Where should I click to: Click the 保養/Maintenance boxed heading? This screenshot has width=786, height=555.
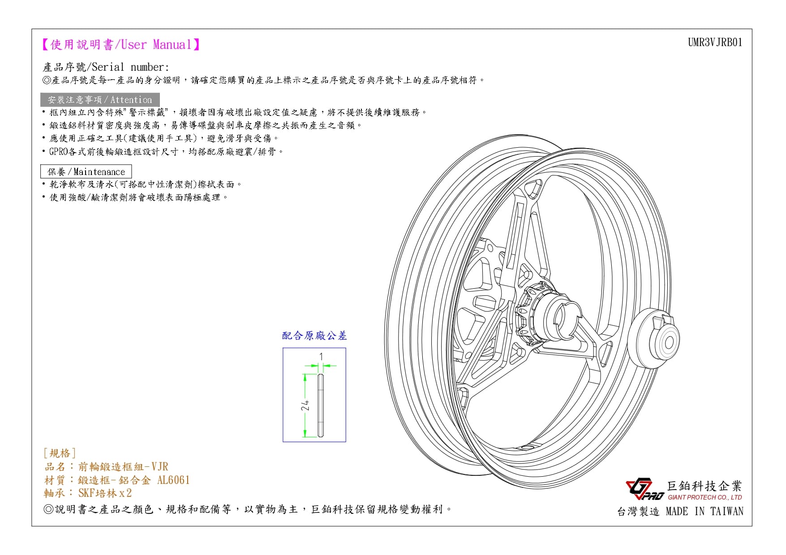[86, 171]
